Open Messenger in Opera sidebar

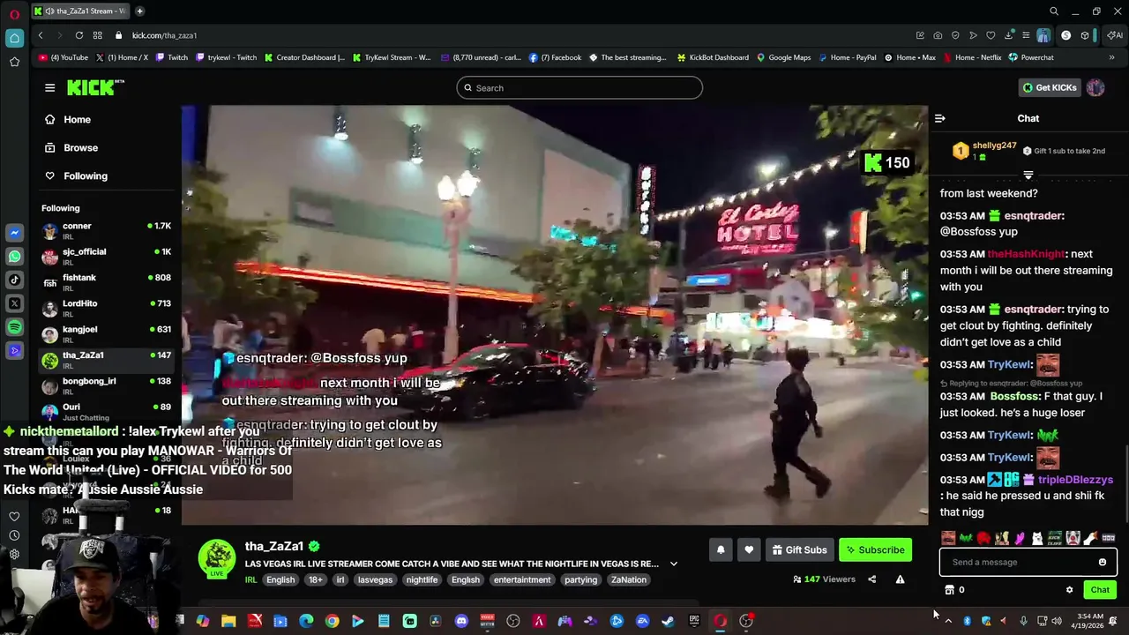[14, 233]
